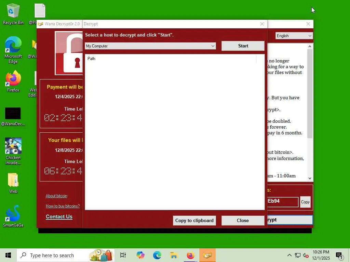Viewport: 350px width, 262px height.
Task: Open the Task View taskbar icon
Action: pyautogui.click(x=123, y=255)
